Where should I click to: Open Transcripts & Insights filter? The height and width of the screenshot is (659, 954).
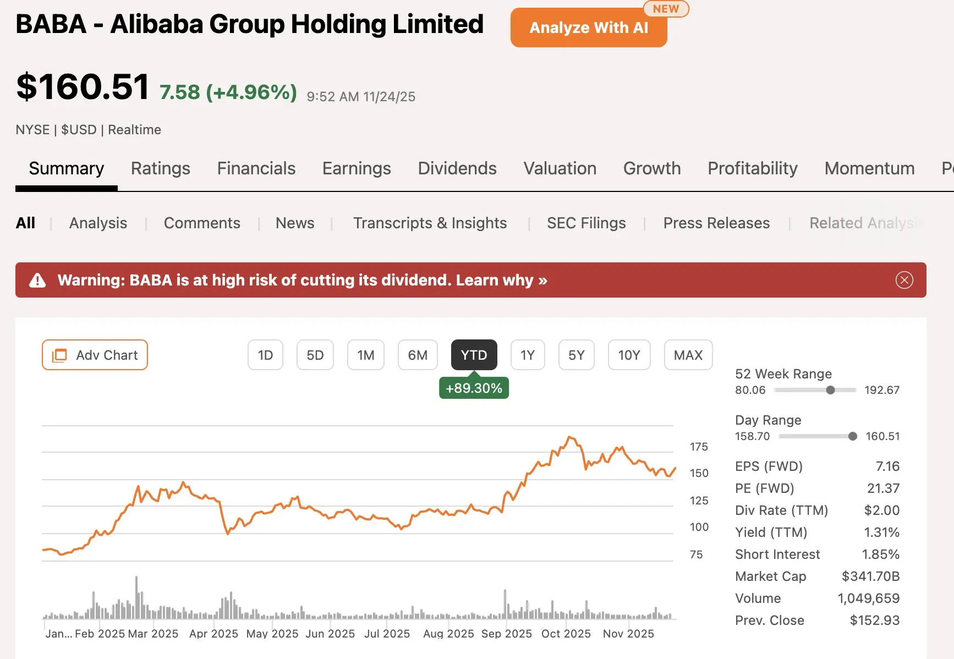[430, 223]
